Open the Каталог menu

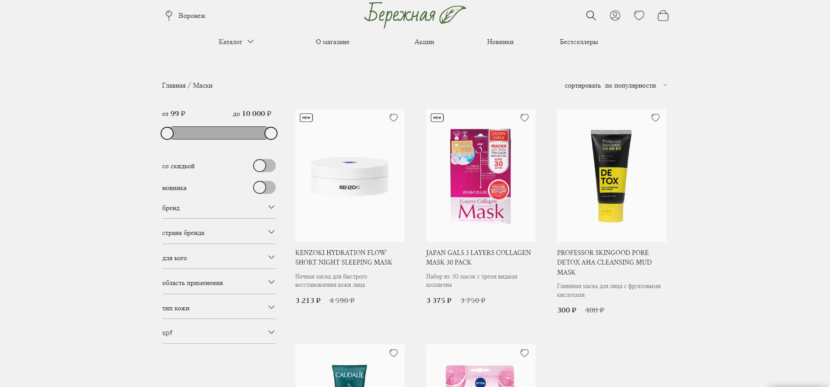pos(236,42)
